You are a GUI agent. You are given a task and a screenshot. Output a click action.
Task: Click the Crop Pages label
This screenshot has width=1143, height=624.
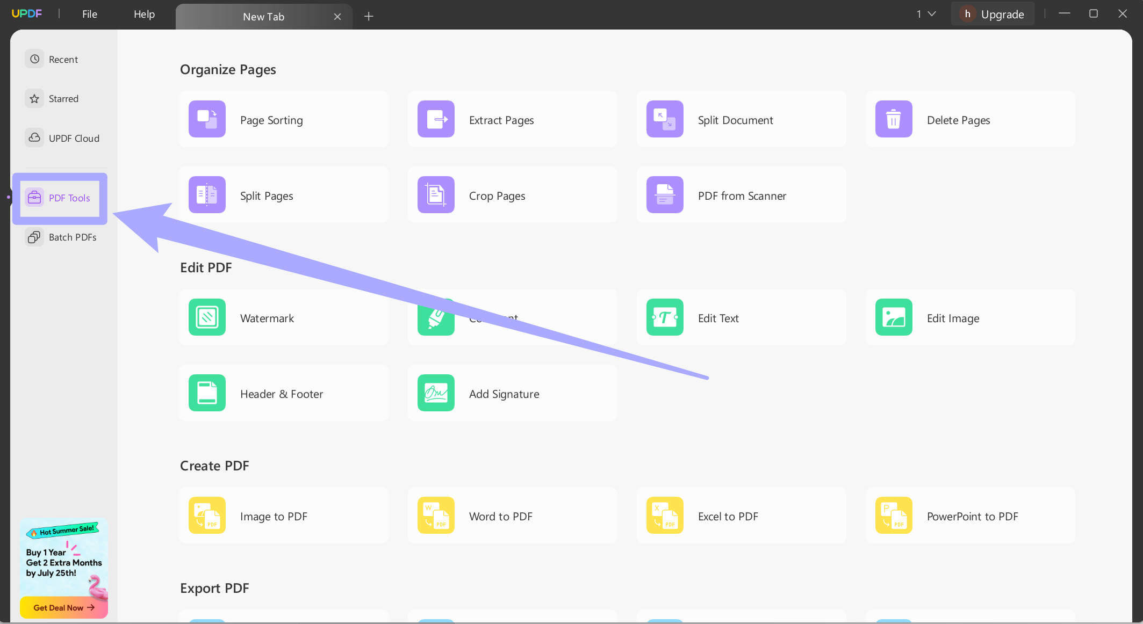point(497,196)
